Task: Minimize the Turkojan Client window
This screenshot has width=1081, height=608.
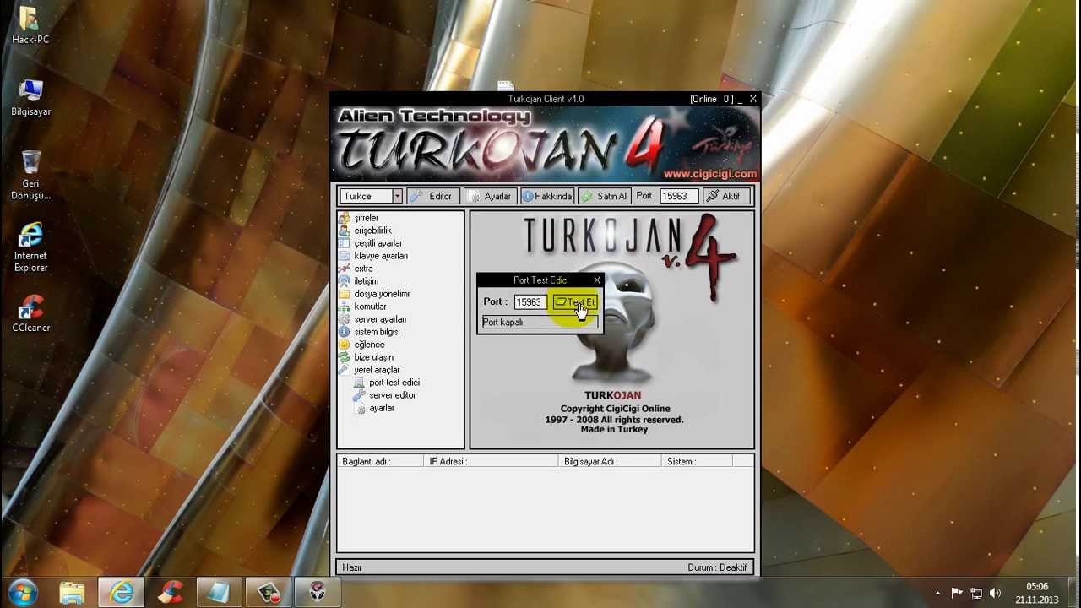Action: tap(741, 100)
